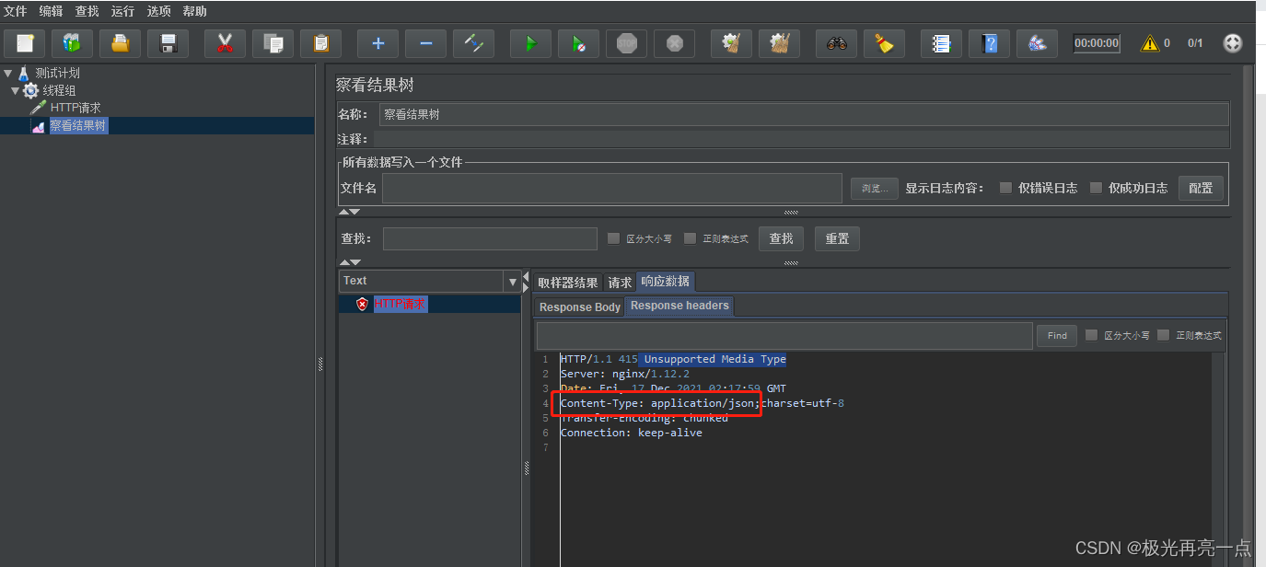
Task: Click the 文件名 input field
Action: 612,188
